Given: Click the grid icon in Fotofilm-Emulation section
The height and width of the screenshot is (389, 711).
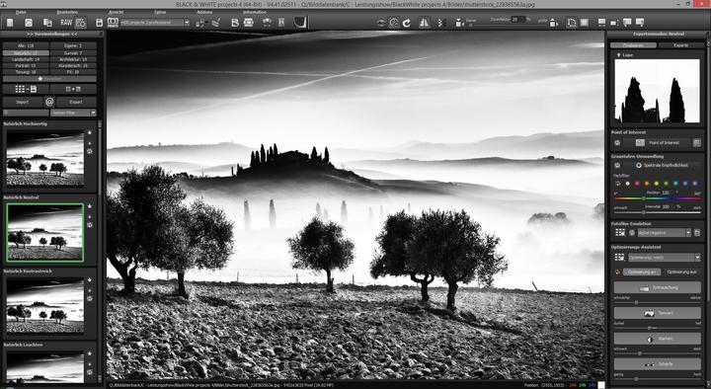Looking at the screenshot, I should (620, 233).
